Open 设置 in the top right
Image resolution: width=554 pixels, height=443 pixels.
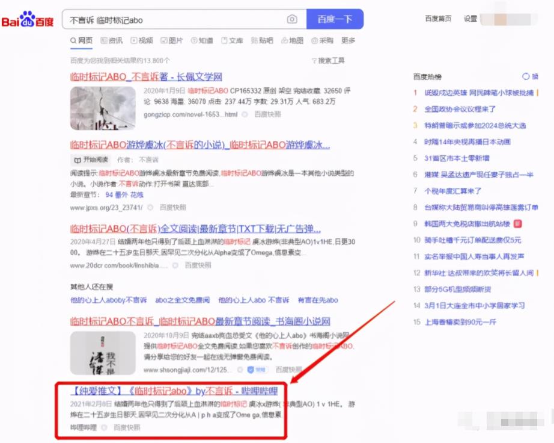pos(470,19)
